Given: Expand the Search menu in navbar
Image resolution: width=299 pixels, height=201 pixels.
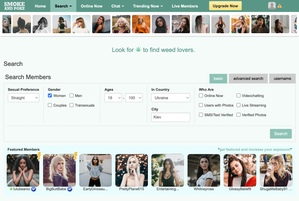Looking at the screenshot, I should (63, 6).
